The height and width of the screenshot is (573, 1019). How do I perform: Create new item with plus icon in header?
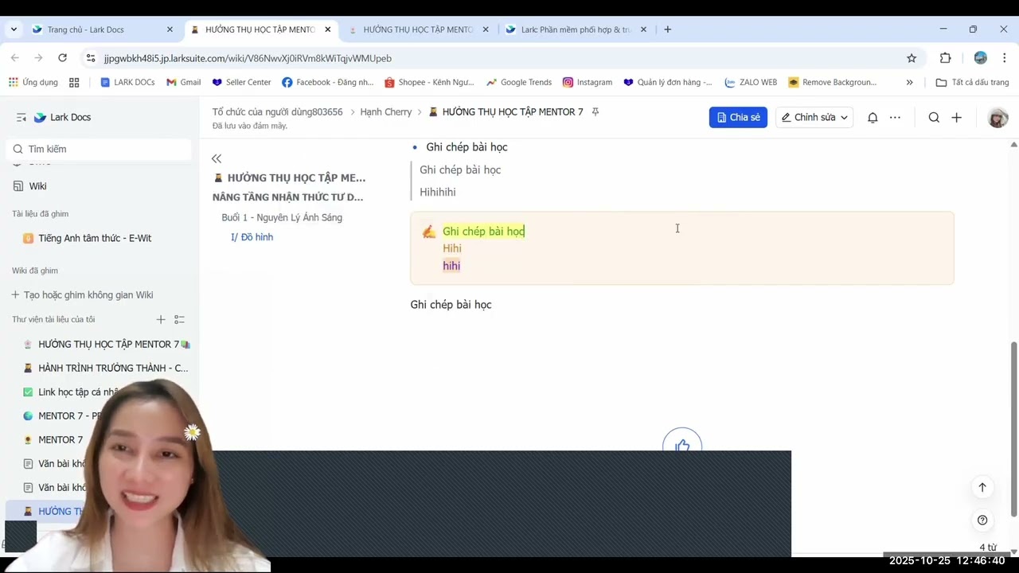[956, 117]
